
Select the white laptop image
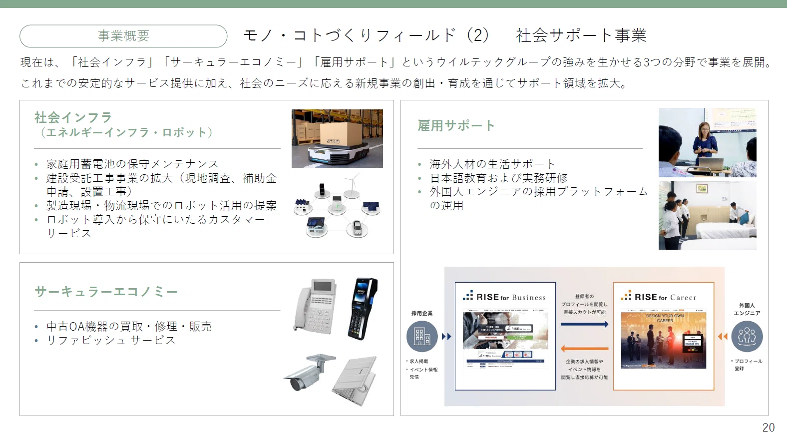click(355, 381)
